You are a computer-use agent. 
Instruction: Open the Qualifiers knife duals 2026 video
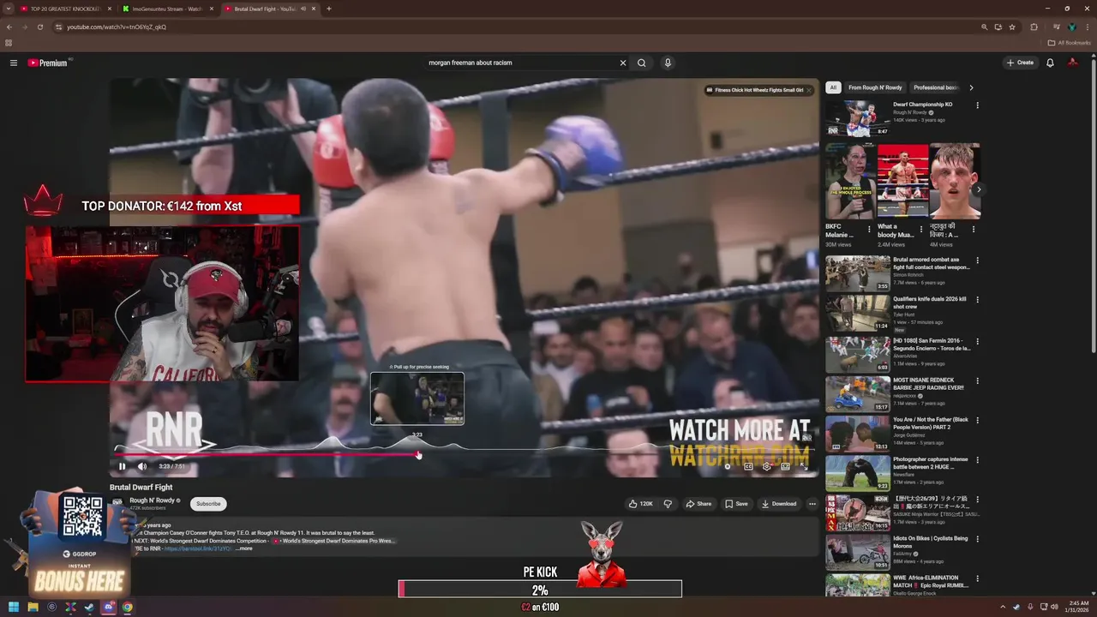point(858,313)
